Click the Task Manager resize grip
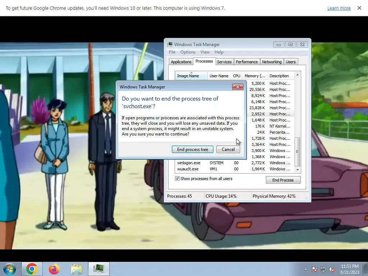The height and width of the screenshot is (276, 368). [x=306, y=198]
